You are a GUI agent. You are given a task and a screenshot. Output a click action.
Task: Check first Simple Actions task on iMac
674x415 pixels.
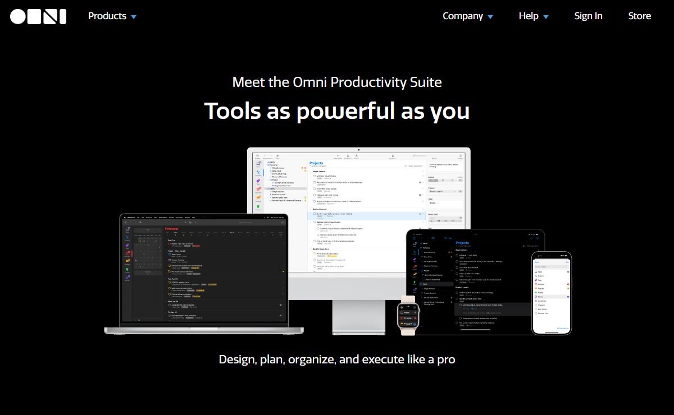pyautogui.click(x=315, y=176)
